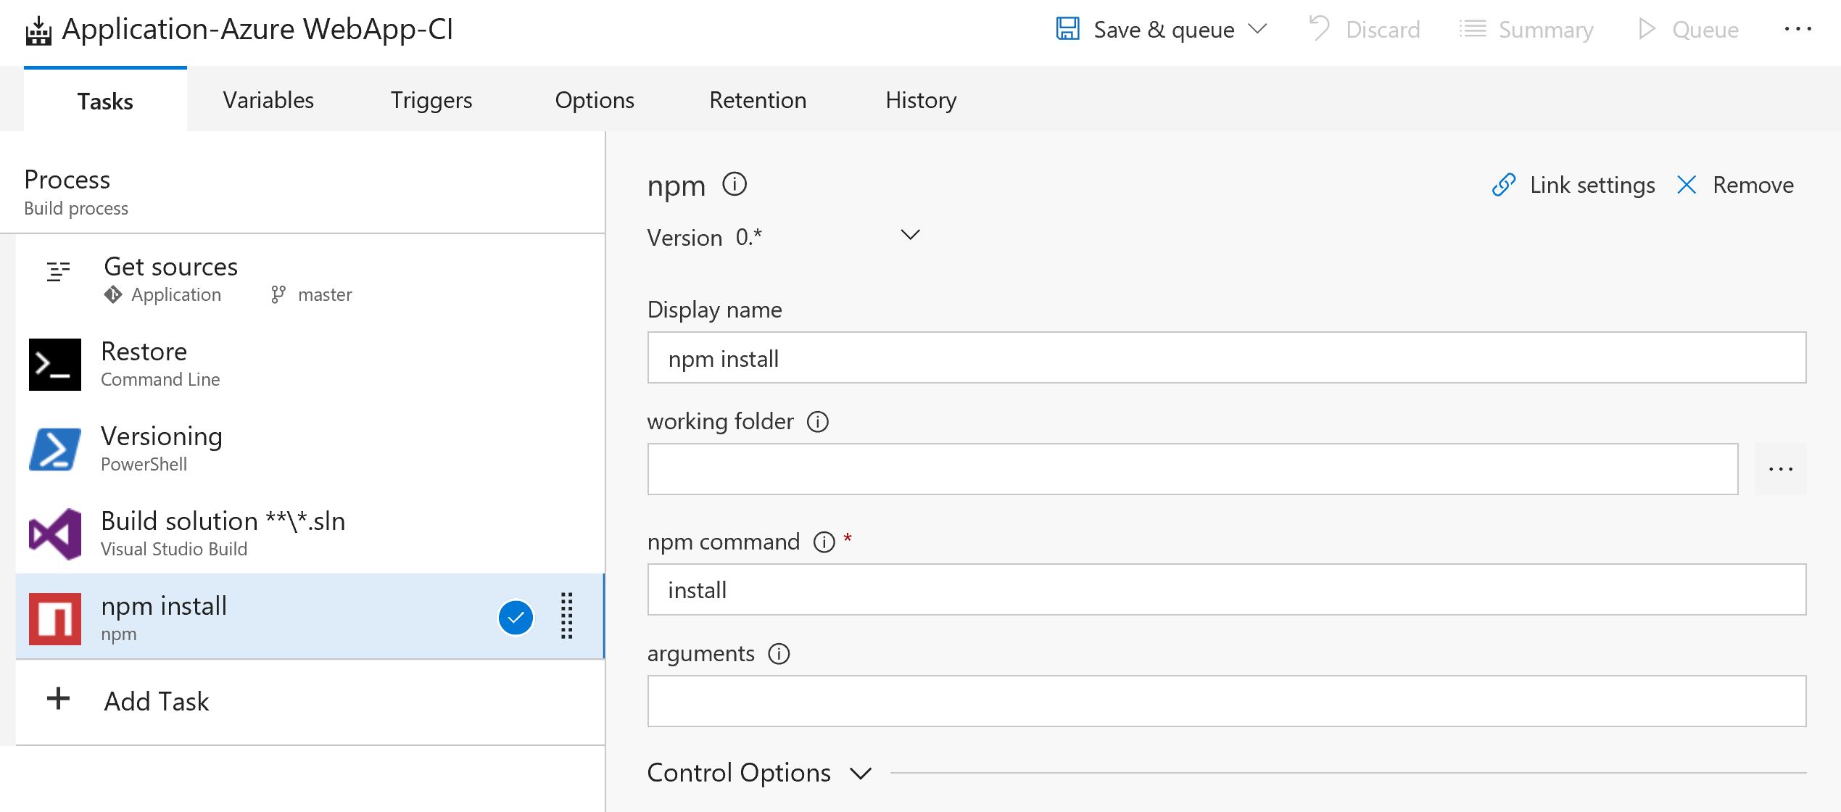Switch to the Variables tab
This screenshot has width=1841, height=812.
(x=268, y=100)
